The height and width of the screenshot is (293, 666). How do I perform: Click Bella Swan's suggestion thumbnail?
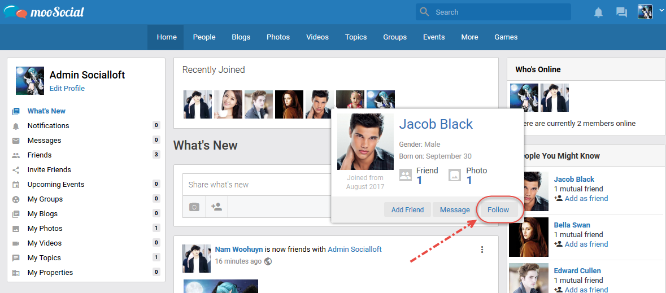528,237
